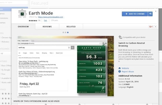Click the compatible with your device icon
This screenshot has width=162, height=105.
(x=120, y=37)
